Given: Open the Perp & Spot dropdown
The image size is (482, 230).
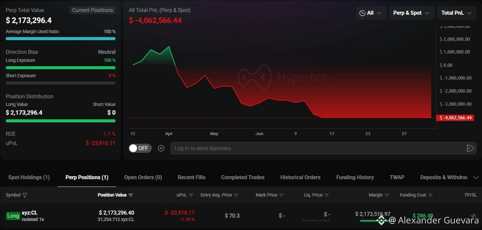Looking at the screenshot, I should pyautogui.click(x=411, y=13).
